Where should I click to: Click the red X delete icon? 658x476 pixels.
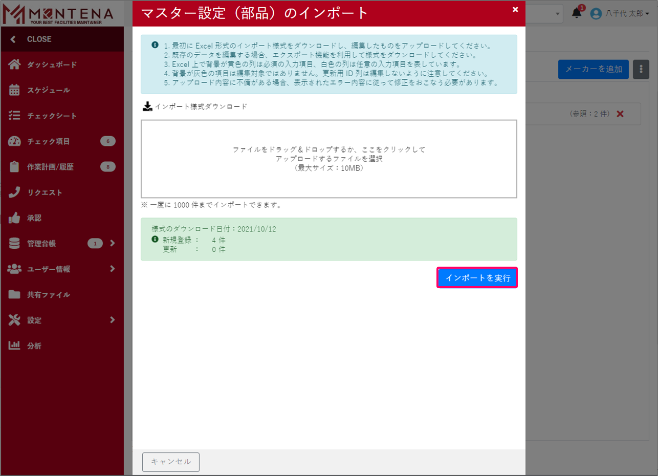tap(620, 114)
